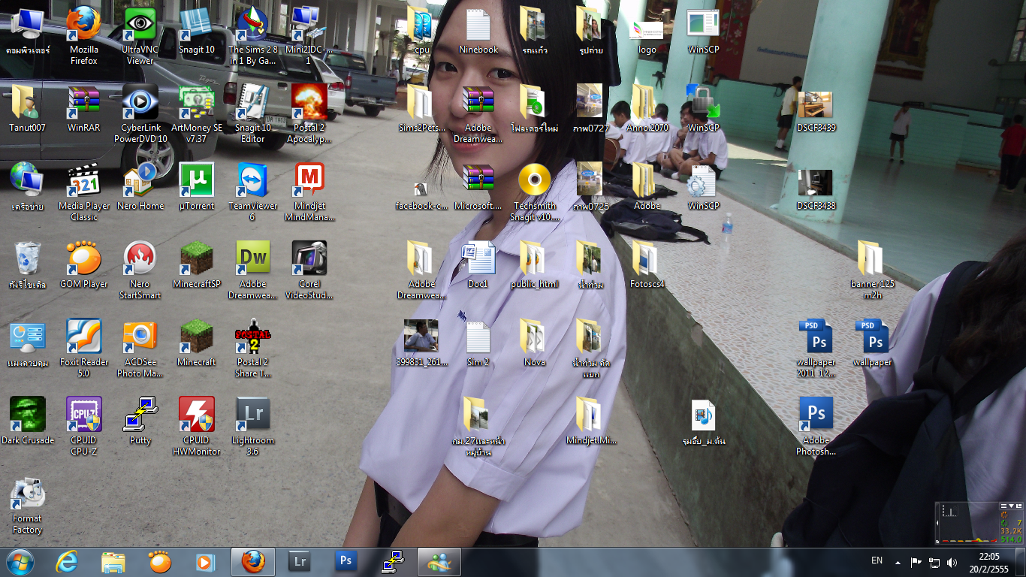Show hidden system tray icons
The image size is (1026, 577).
click(898, 562)
